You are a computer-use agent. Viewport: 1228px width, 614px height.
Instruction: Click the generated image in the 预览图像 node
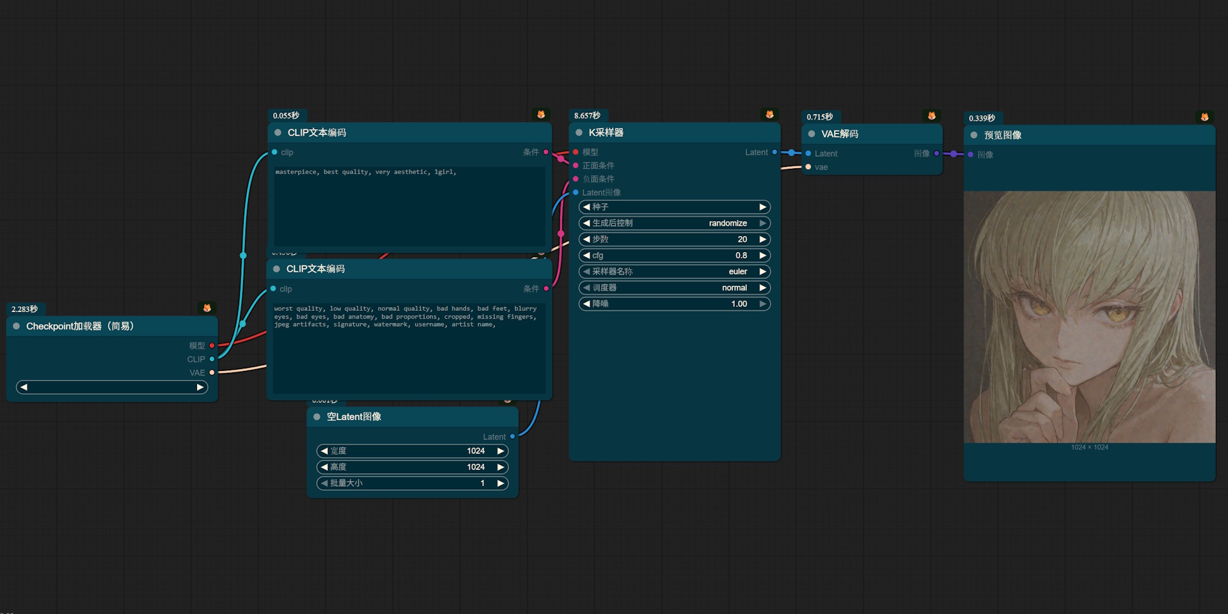(1089, 317)
